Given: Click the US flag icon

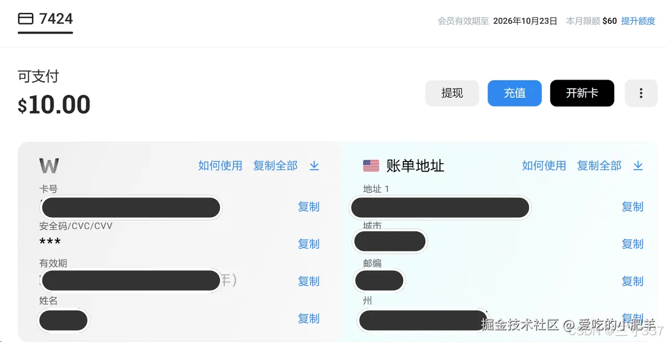Looking at the screenshot, I should [x=371, y=166].
